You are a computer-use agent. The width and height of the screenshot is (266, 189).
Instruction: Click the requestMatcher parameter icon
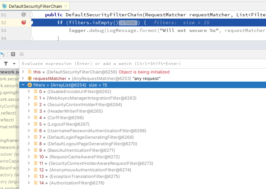point(30,78)
